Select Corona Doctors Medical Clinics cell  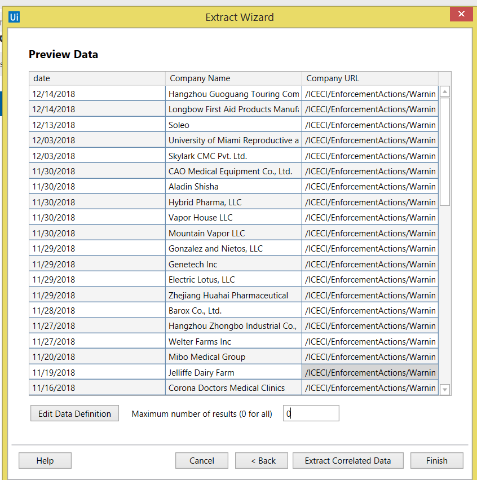click(233, 387)
